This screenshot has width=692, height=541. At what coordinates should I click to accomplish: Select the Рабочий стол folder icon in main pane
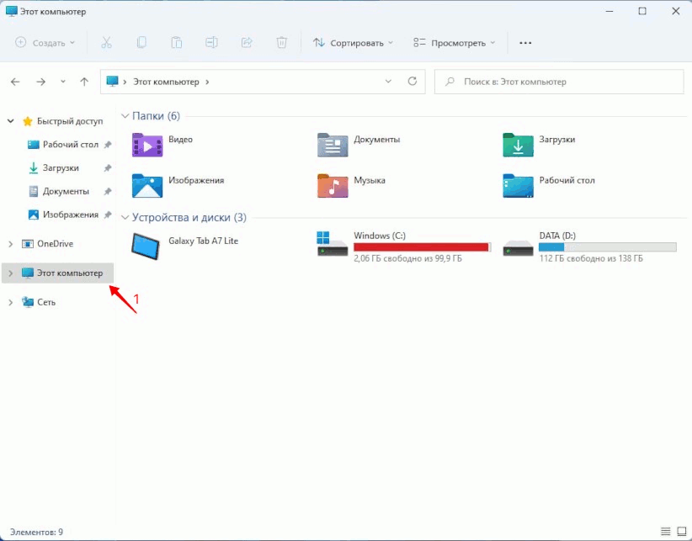coord(518,186)
